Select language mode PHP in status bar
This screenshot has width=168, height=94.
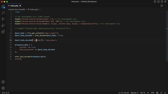tap(153, 93)
